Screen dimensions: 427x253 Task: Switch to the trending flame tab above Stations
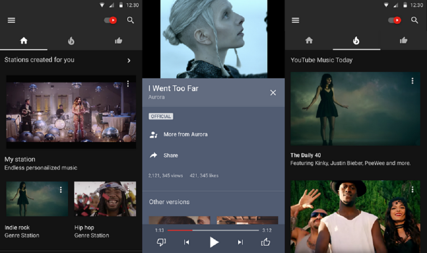[71, 40]
